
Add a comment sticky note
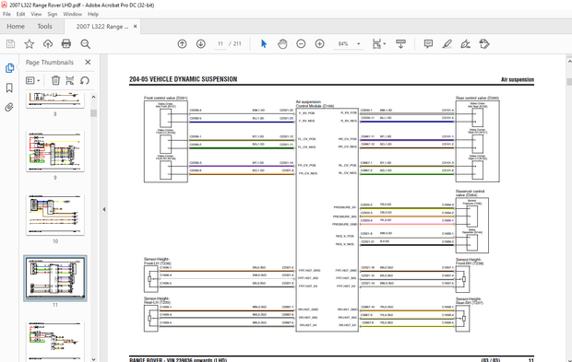coord(428,44)
